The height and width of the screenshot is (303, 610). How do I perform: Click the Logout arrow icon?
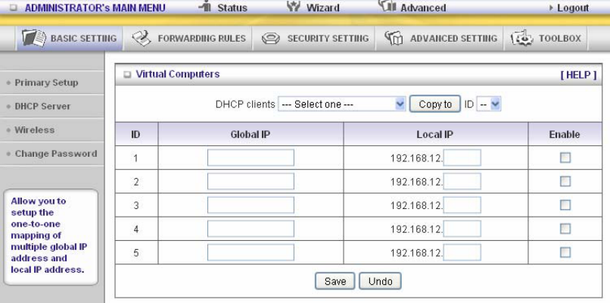(x=551, y=8)
